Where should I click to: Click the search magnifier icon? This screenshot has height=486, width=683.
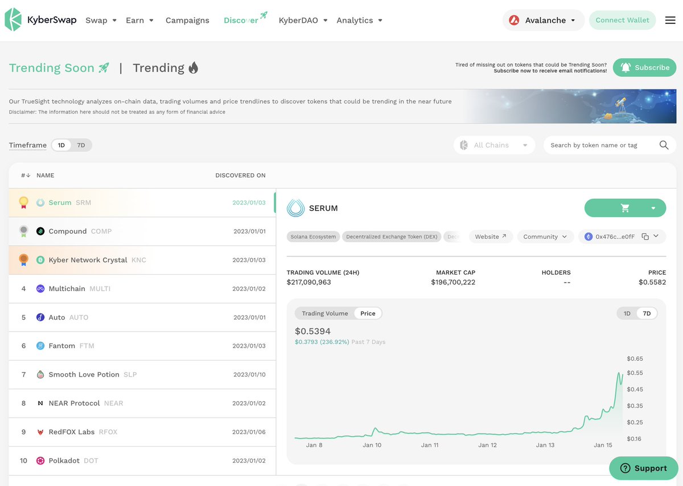tap(664, 145)
